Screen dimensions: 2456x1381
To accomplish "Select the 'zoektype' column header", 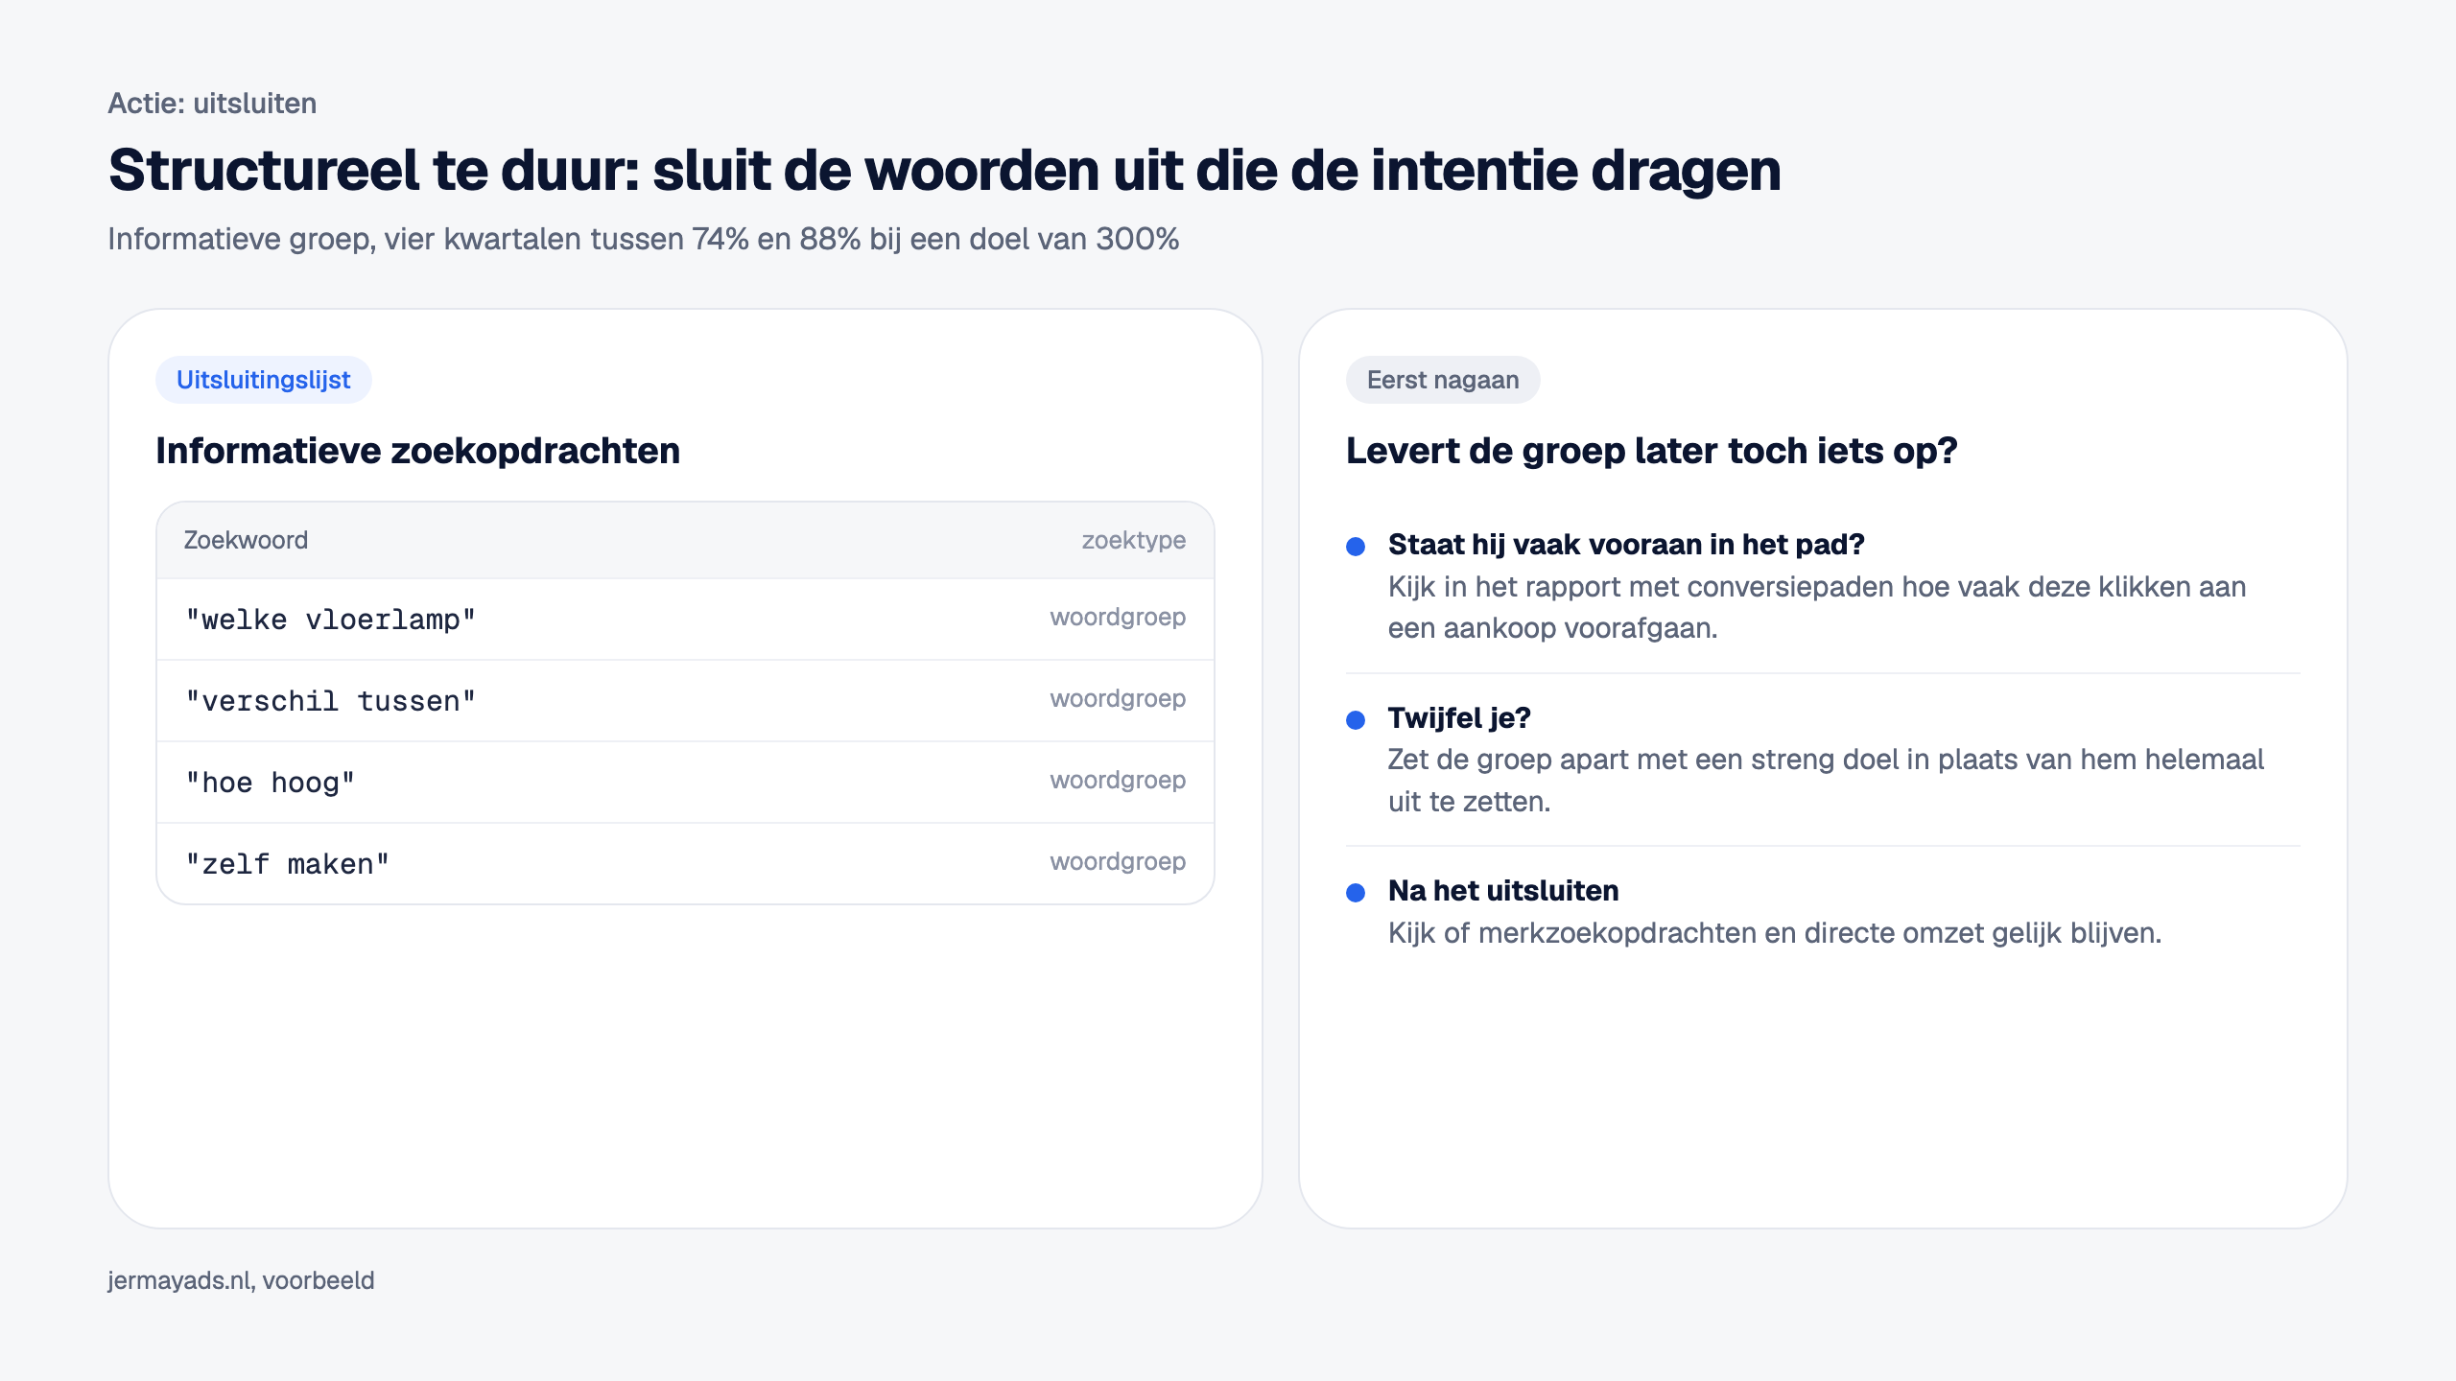I will click(x=1133, y=540).
